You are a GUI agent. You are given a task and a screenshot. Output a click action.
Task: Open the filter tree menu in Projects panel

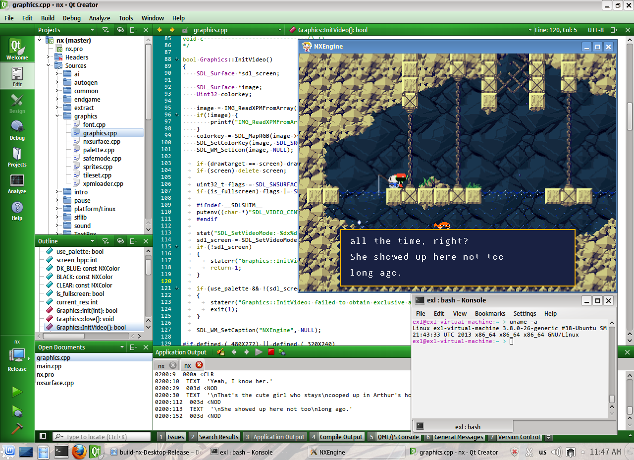[106, 30]
